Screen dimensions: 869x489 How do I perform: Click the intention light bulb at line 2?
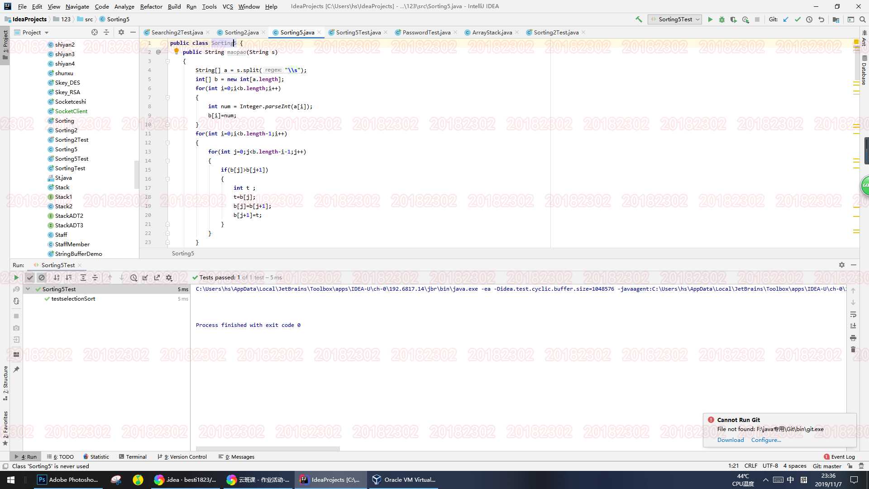[x=177, y=52]
